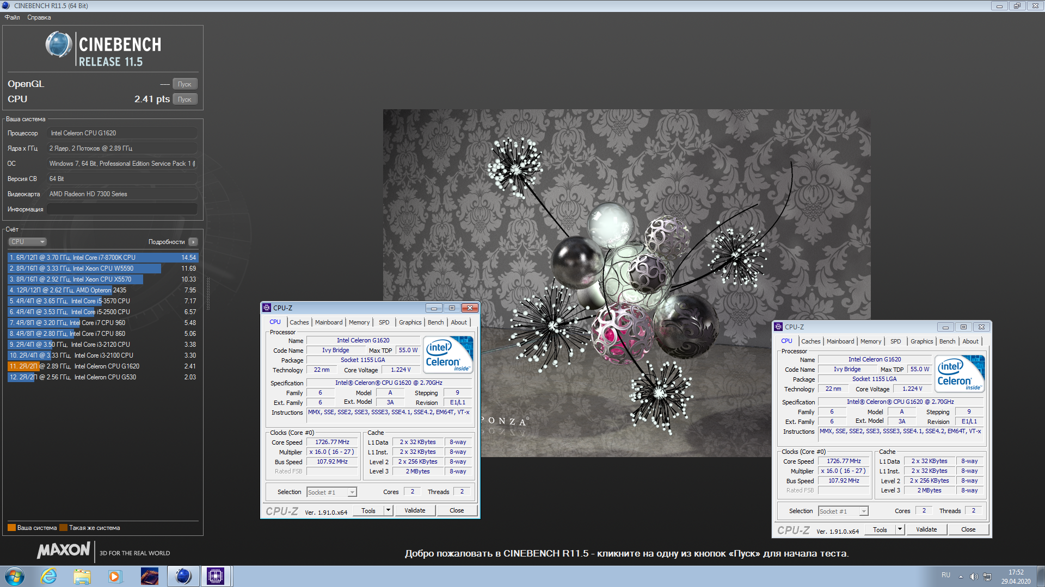Screen dimensions: 1045x587
Task: Select ranking row AMD Opteron 2435
Action: pyautogui.click(x=102, y=290)
